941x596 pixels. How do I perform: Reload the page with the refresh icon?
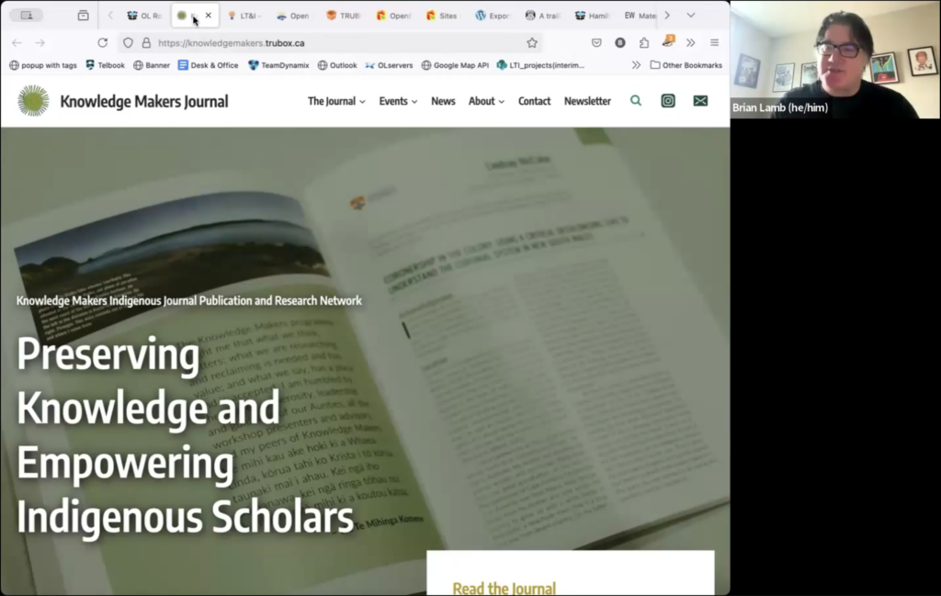point(103,42)
